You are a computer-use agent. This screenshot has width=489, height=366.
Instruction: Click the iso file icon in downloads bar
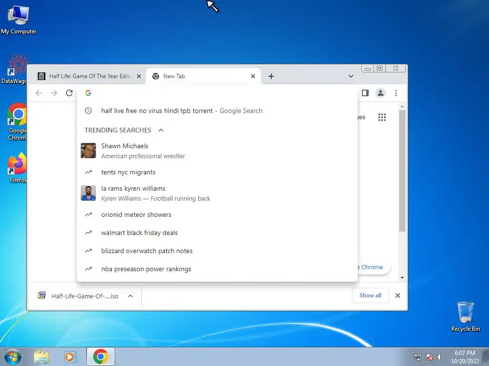(42, 295)
